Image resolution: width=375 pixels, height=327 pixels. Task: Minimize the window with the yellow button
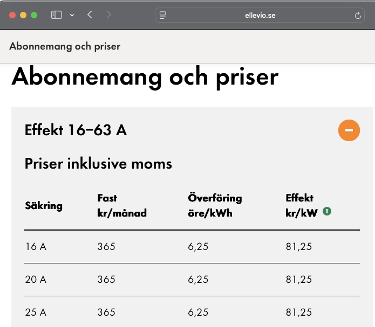click(x=23, y=15)
